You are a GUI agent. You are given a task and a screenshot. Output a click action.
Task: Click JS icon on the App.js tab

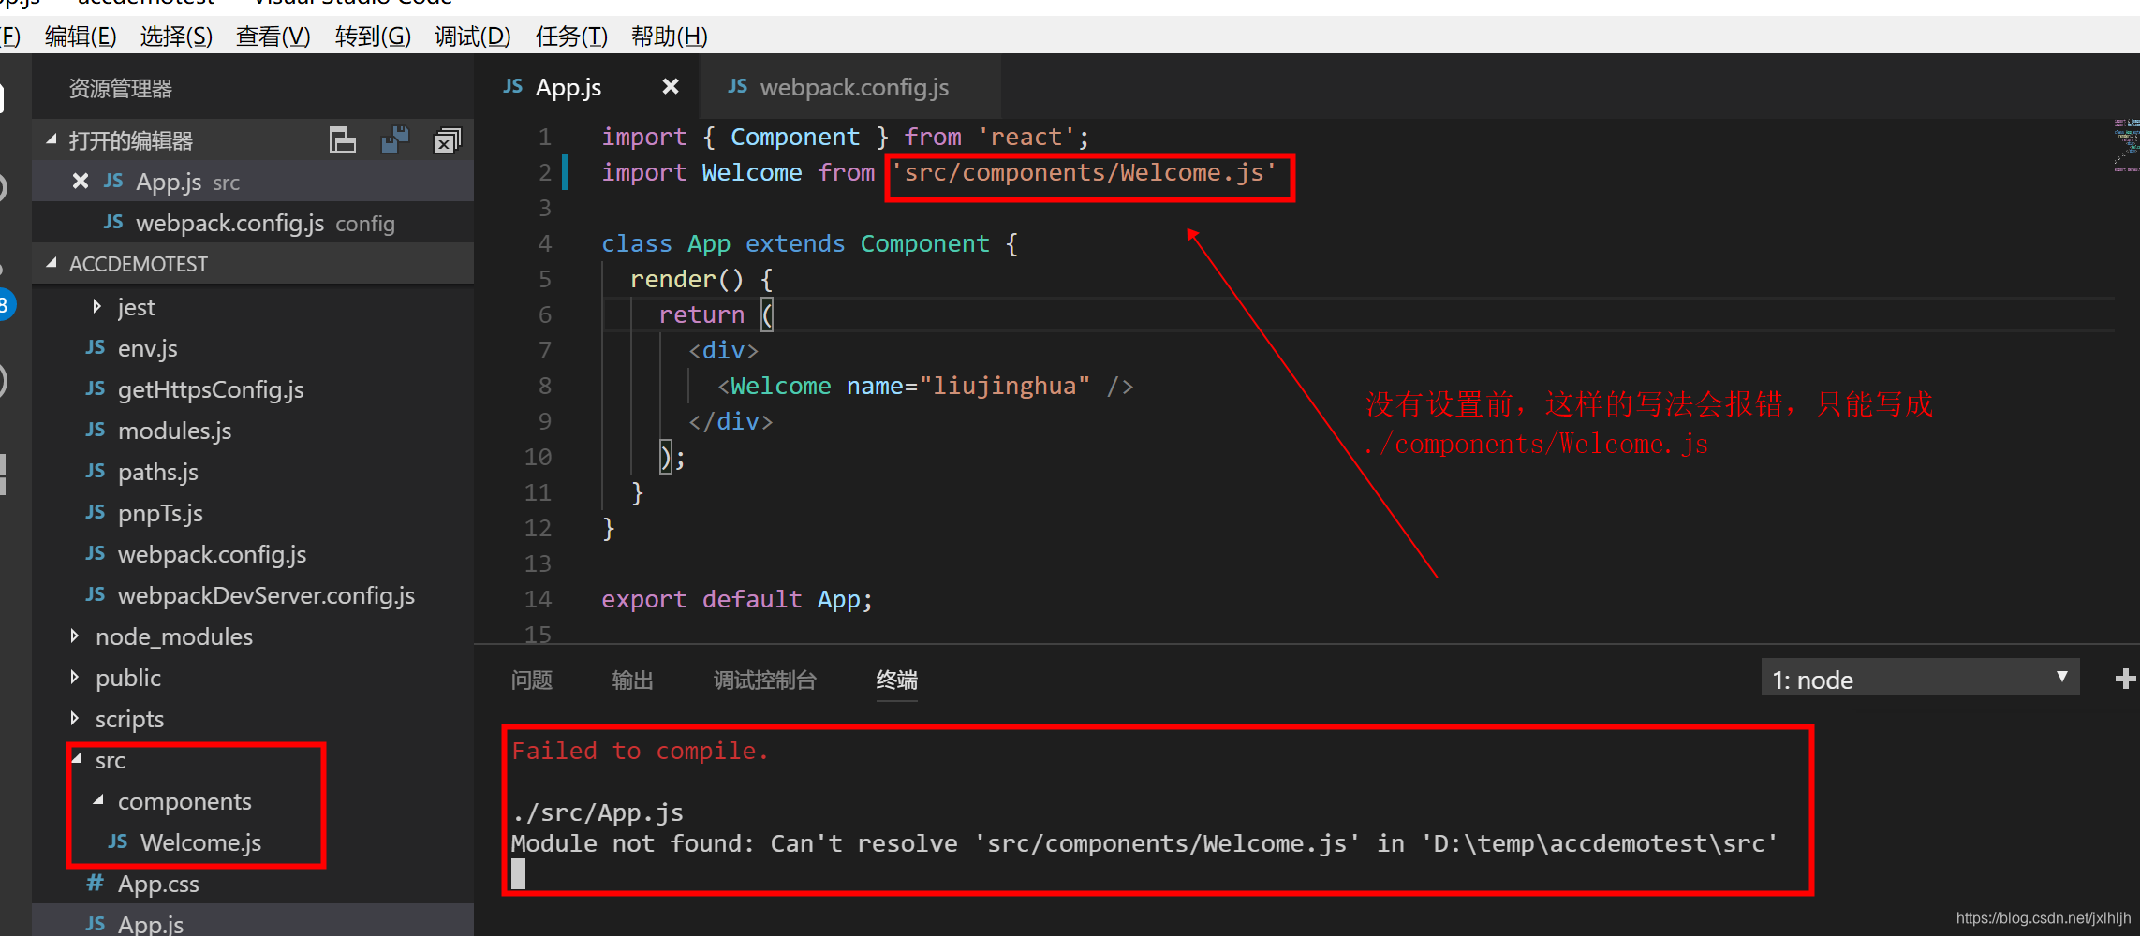pos(513,86)
